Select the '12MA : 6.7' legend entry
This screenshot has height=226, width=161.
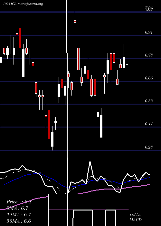[x=19, y=215]
